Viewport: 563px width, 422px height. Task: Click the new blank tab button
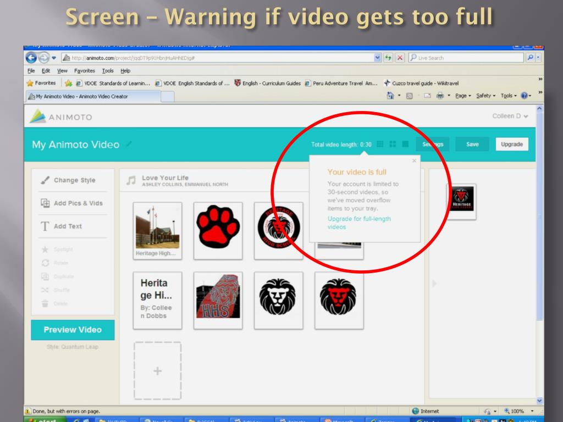point(167,97)
